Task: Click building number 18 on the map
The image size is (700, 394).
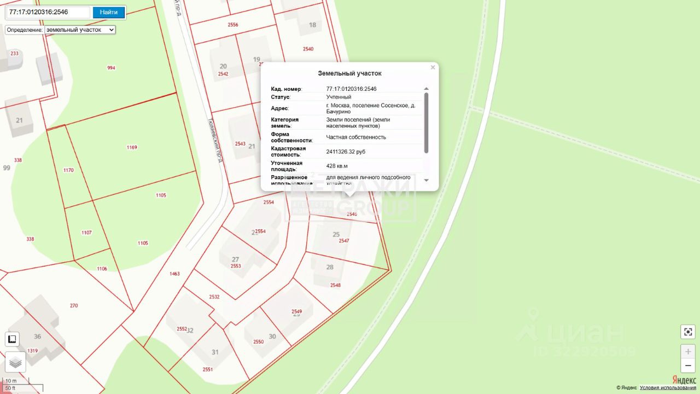Action: [312, 25]
